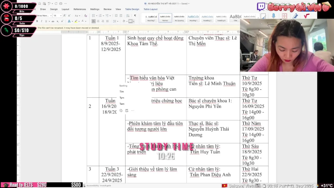Increase paragraph indent
This screenshot has height=188, width=334.
coord(121,16)
